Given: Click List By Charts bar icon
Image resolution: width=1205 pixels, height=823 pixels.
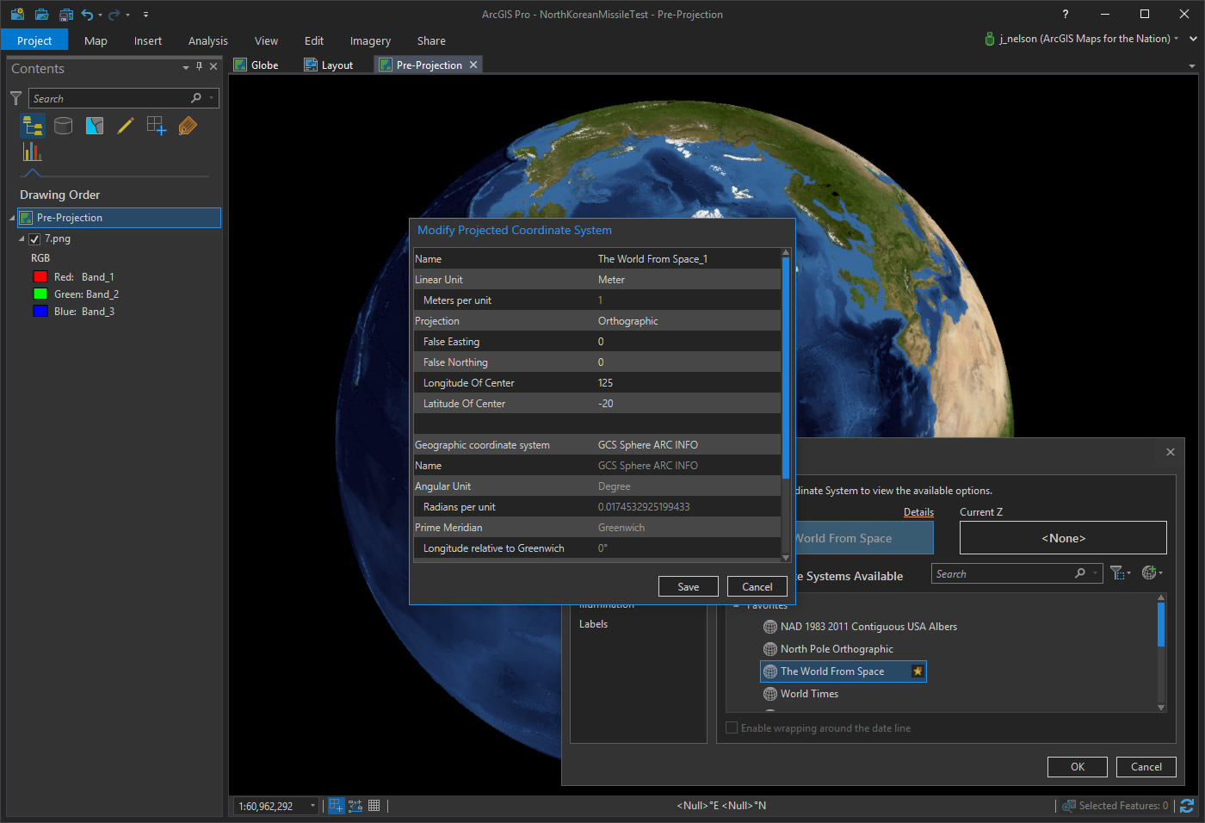Looking at the screenshot, I should 33,152.
